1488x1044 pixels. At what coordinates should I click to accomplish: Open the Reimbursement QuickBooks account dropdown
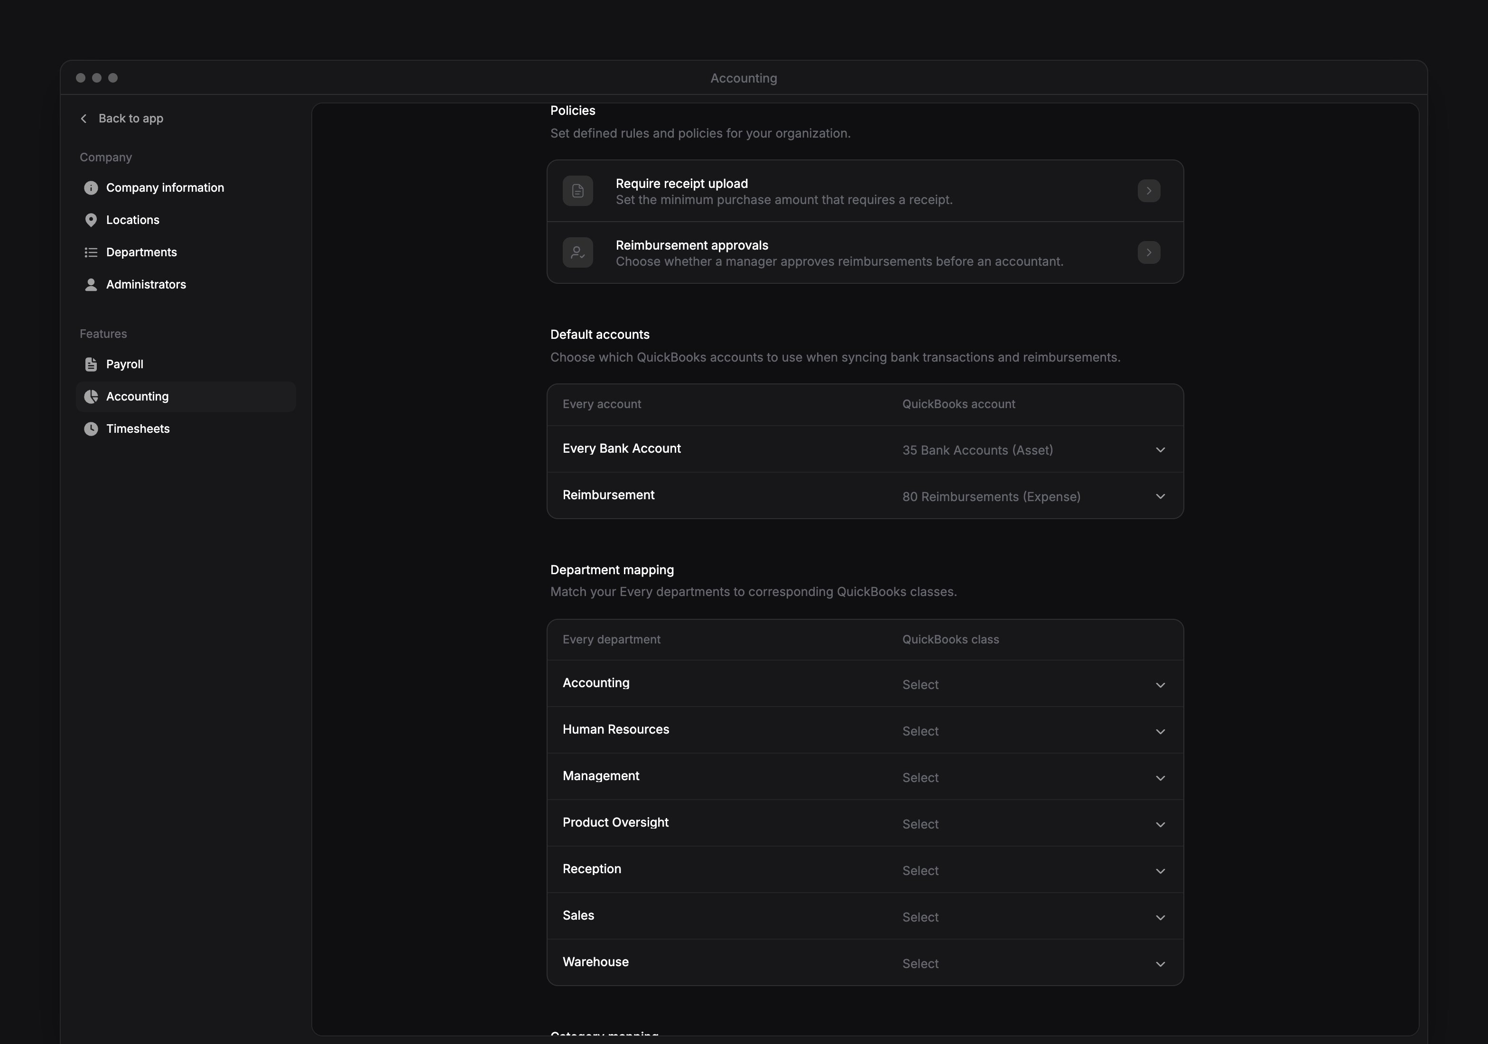(1034, 497)
